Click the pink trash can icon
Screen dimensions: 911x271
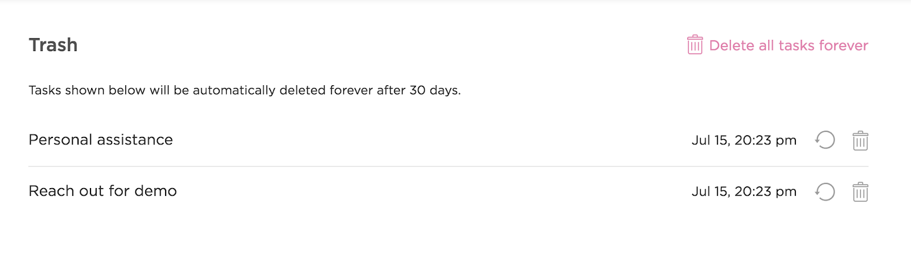point(695,45)
